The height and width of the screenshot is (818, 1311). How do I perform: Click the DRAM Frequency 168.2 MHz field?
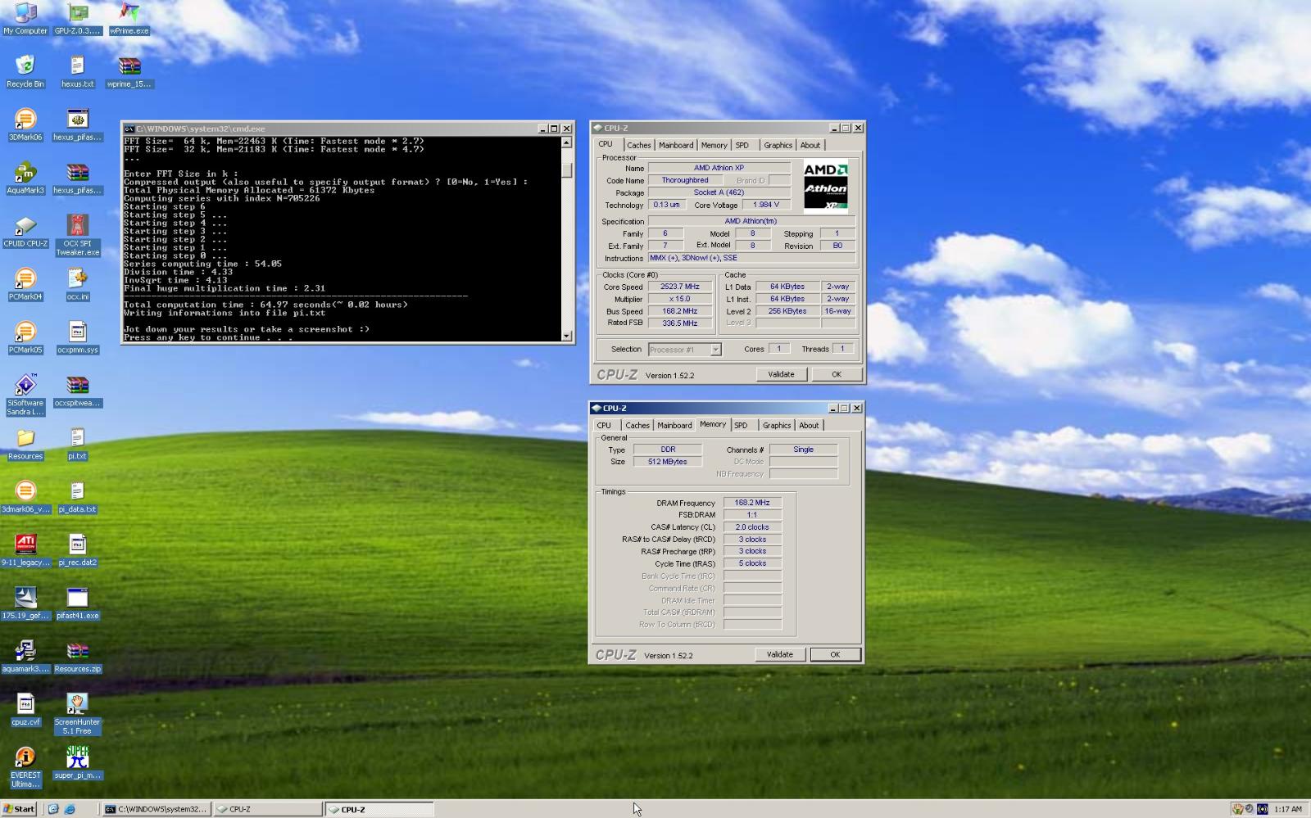tap(752, 503)
